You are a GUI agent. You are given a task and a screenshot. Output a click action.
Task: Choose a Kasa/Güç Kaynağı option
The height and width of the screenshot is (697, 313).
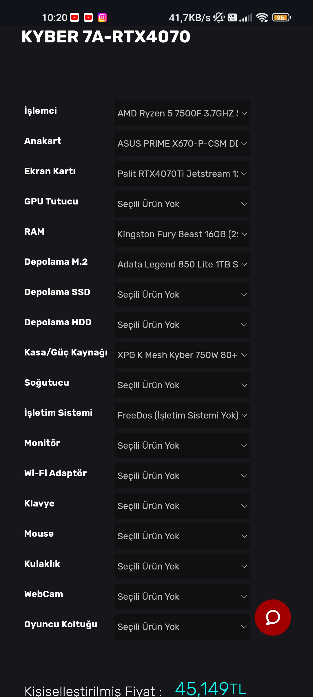[x=182, y=355]
